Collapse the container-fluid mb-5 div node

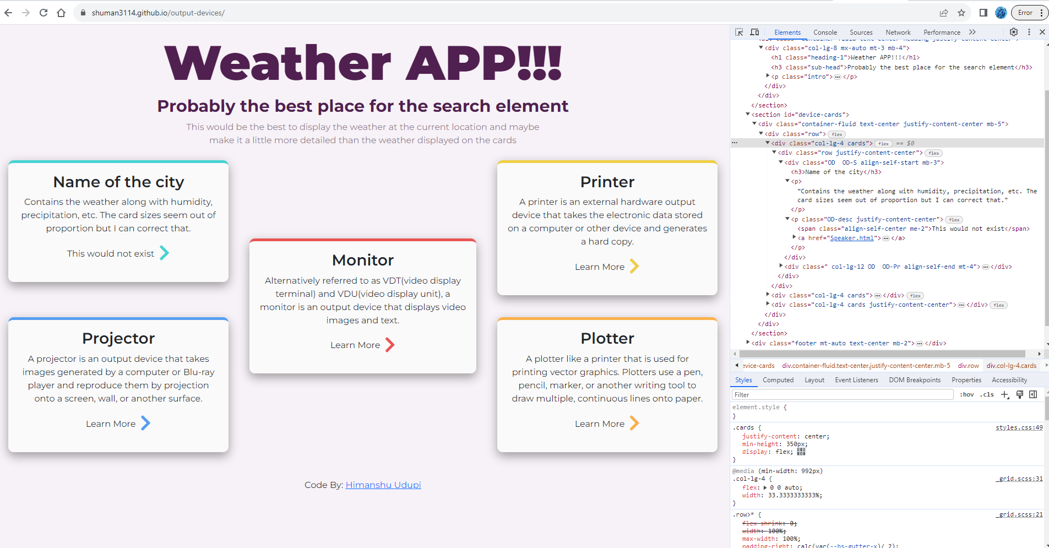tap(754, 123)
